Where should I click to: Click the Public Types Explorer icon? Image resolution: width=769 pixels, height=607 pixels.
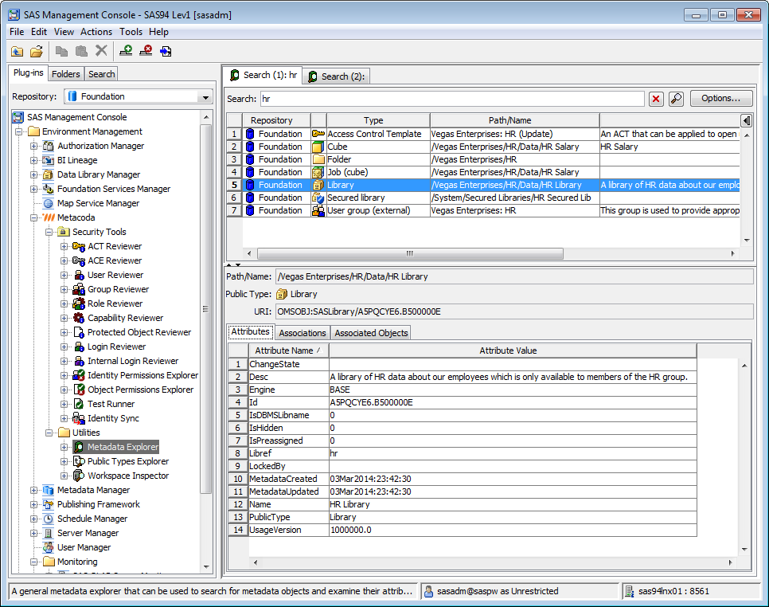tap(79, 461)
